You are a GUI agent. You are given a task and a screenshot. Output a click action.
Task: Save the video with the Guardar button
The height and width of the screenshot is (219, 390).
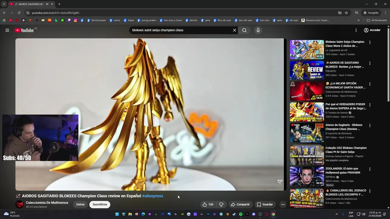click(265, 204)
